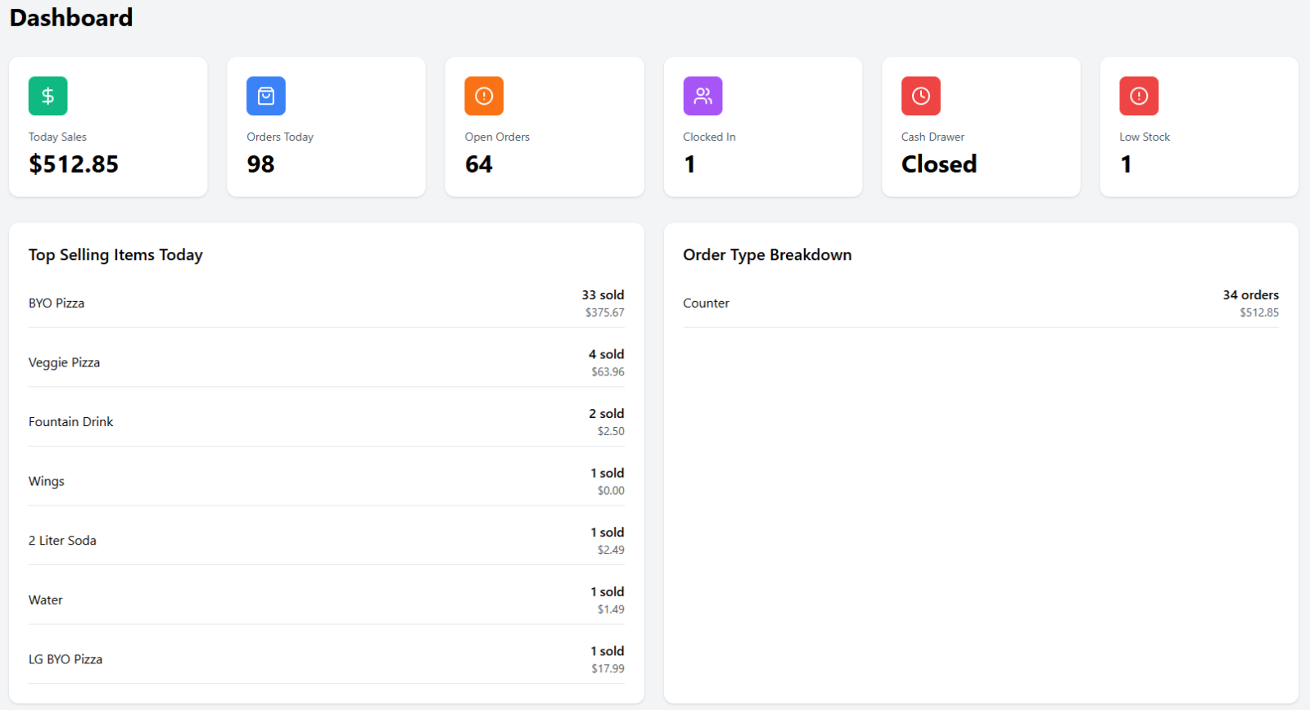This screenshot has height=710, width=1310.
Task: Click the red clock Cash Drawer icon
Action: click(921, 96)
